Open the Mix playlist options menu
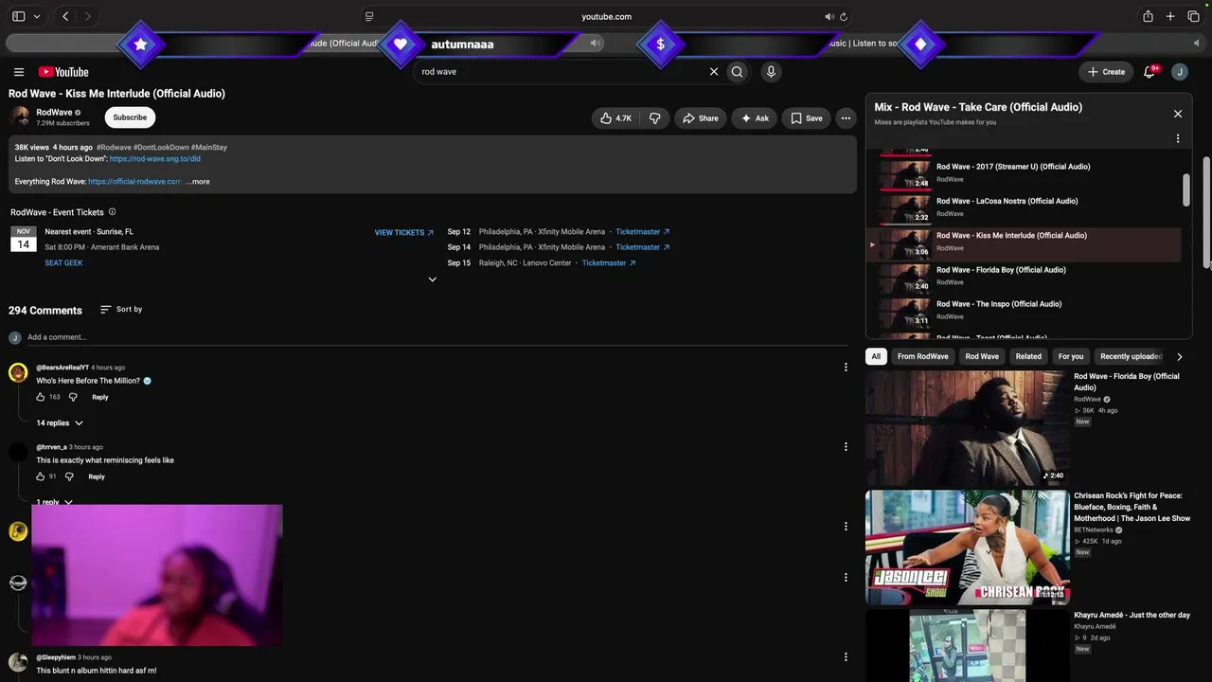 1178,138
